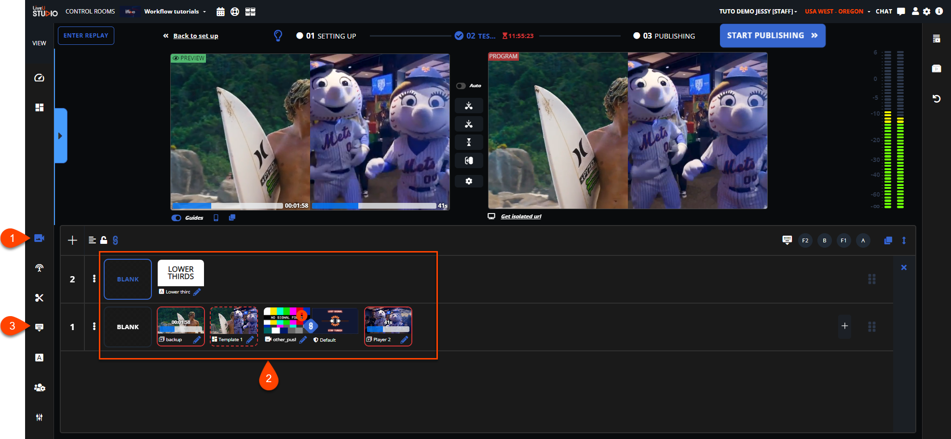Open the speedometer dashboard icon in sidebar
The image size is (951, 439).
(40, 78)
